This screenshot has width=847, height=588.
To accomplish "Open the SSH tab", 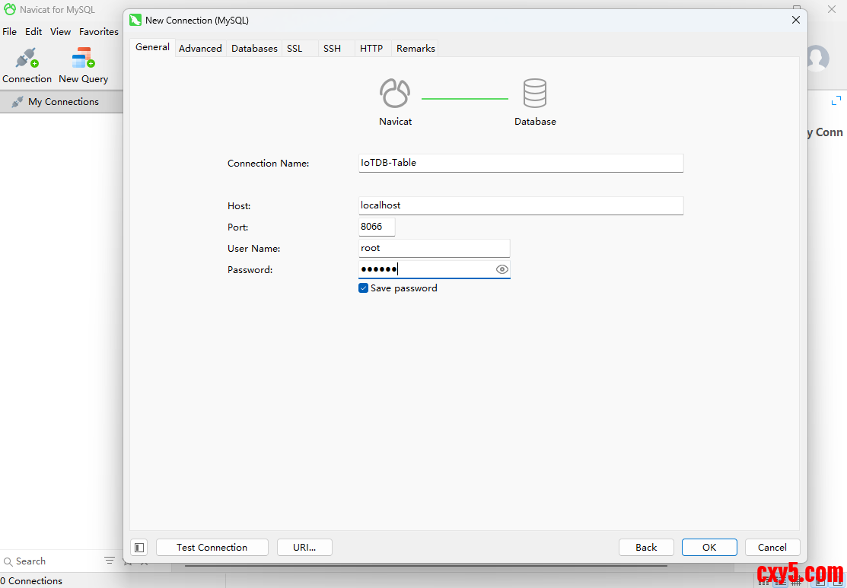I will [332, 49].
